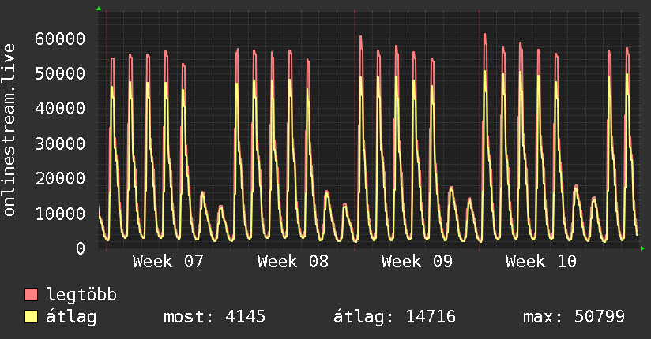Click the 0 y-axis label
Viewport: 651px width, 339px height.
click(x=81, y=248)
